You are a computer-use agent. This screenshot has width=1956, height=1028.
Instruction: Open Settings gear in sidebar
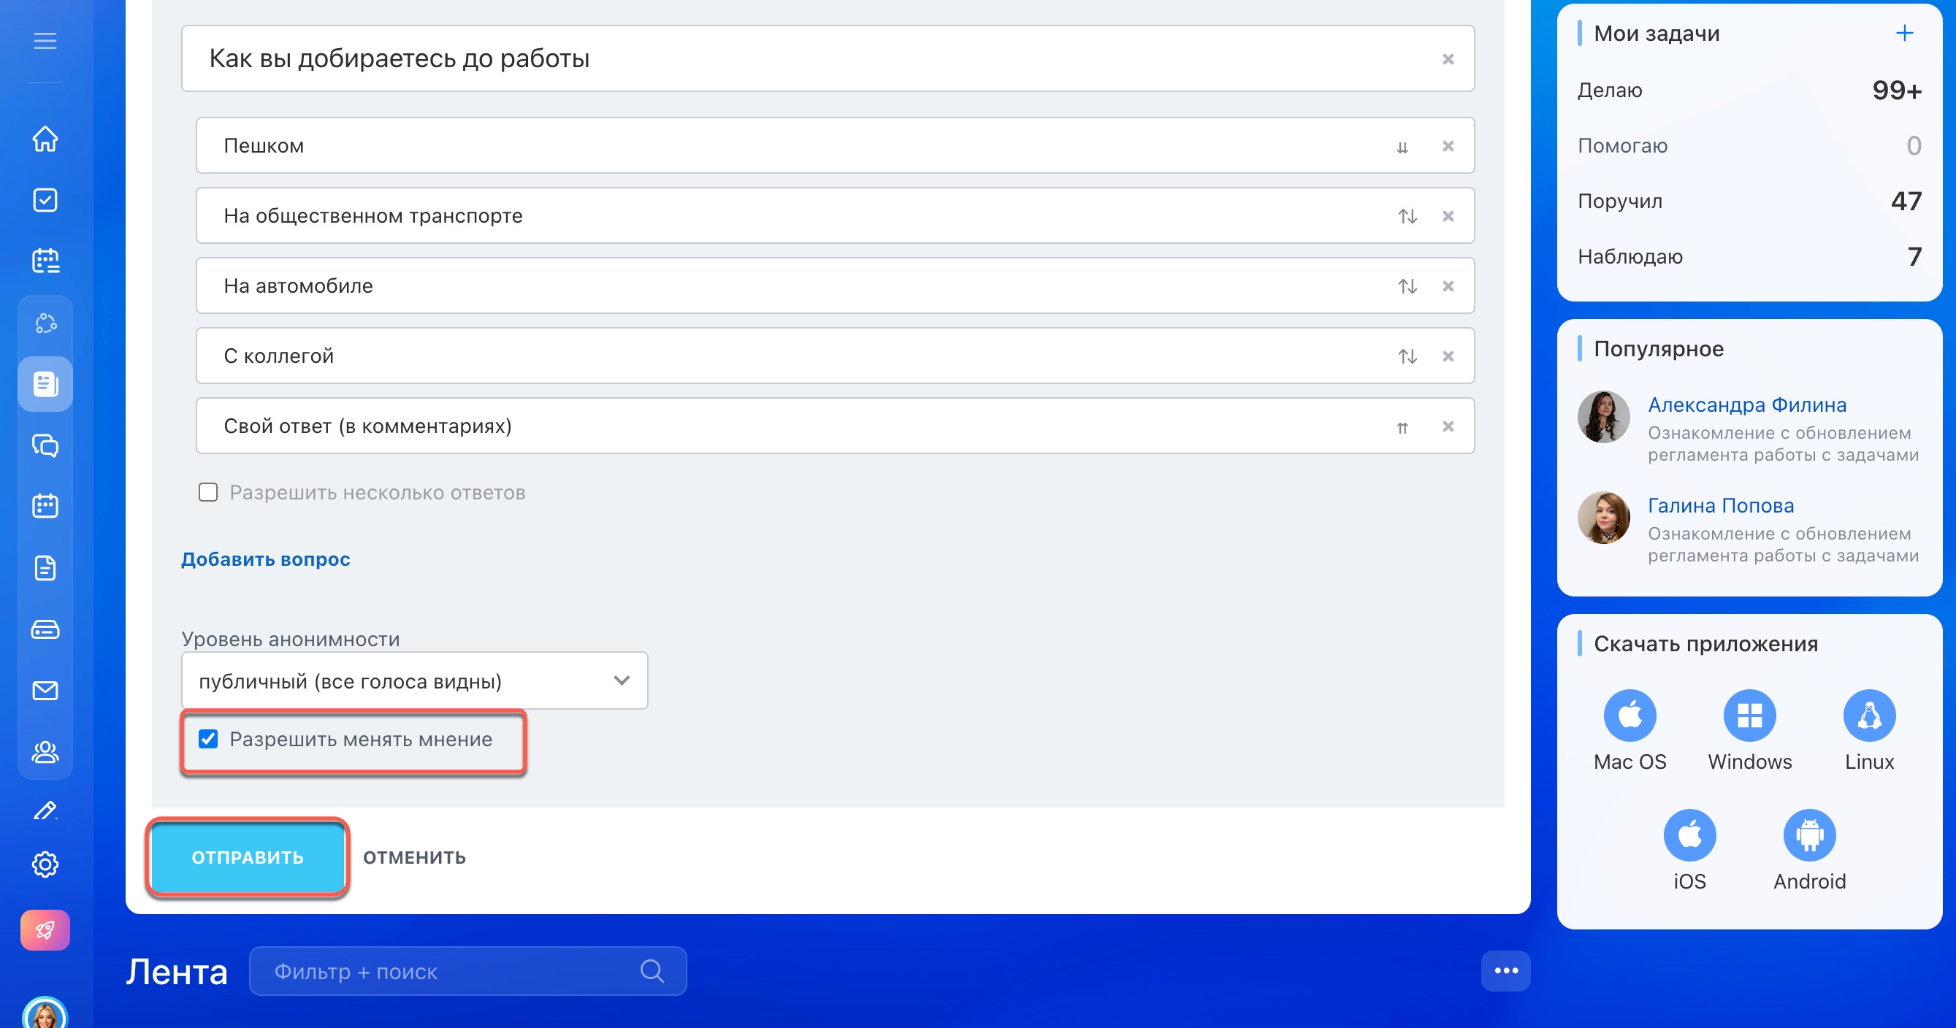pyautogui.click(x=45, y=864)
